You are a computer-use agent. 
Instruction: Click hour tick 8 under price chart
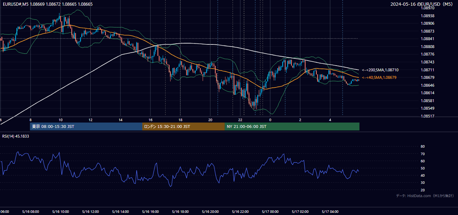[x=30, y=120]
